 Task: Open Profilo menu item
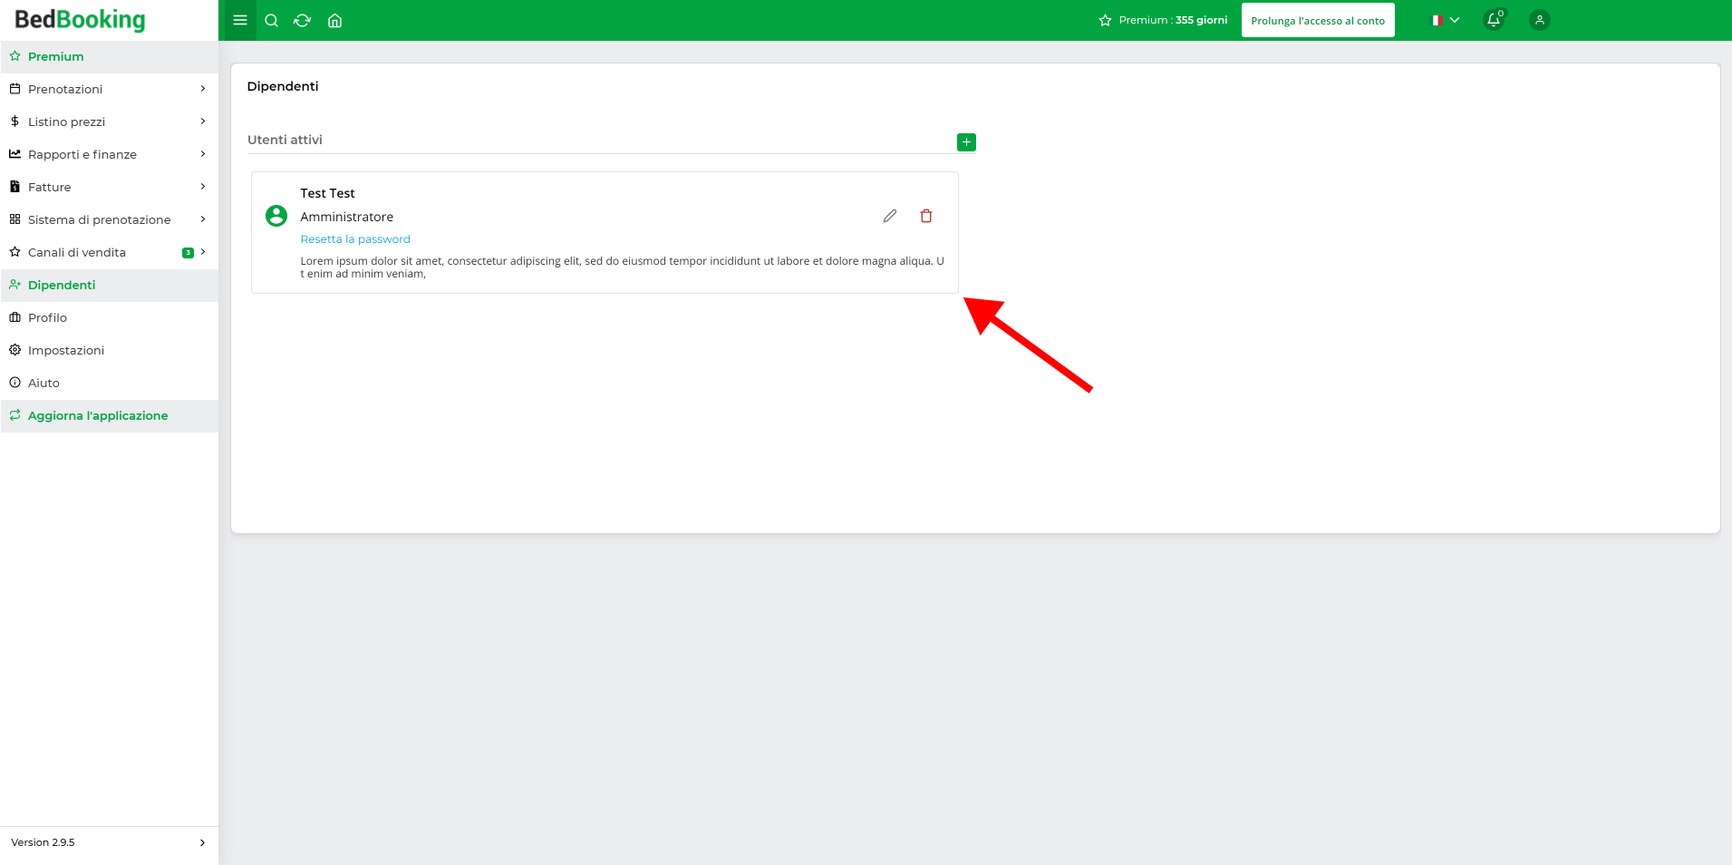(109, 317)
